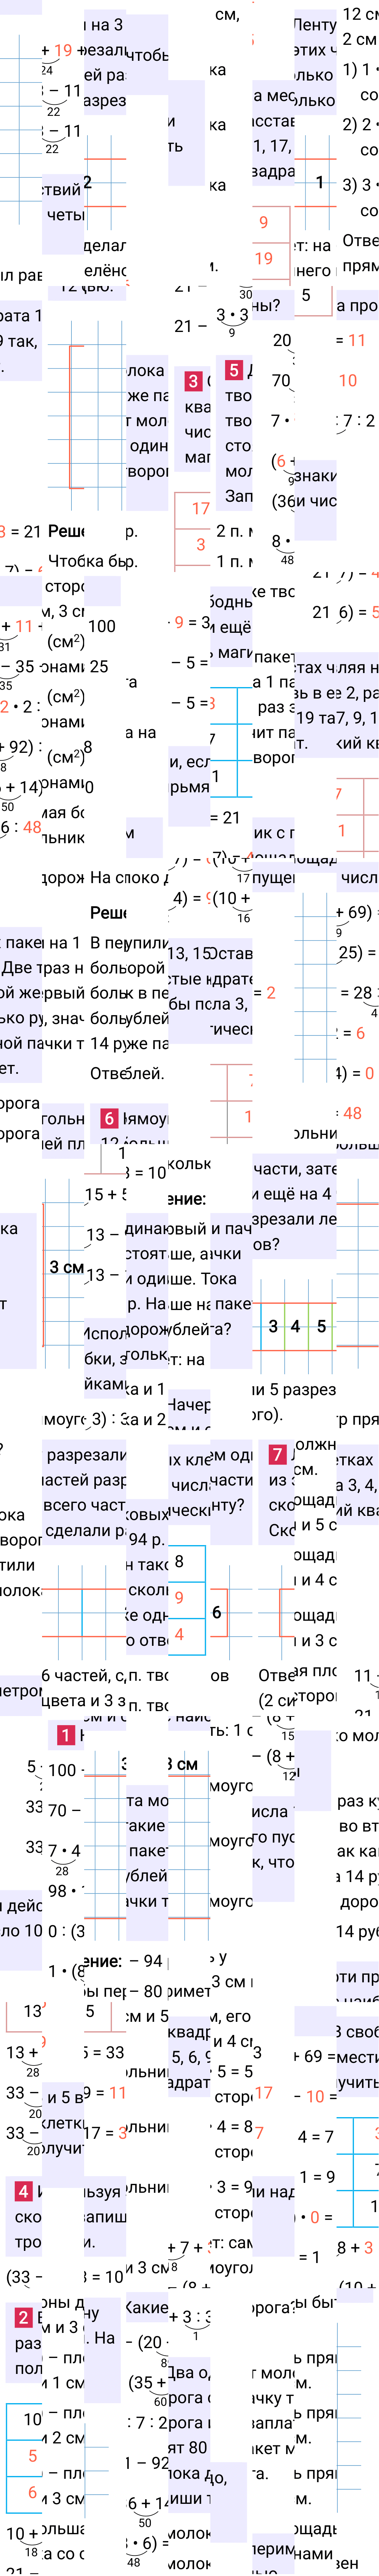Click the red exercise badge numbered 5

click(233, 370)
